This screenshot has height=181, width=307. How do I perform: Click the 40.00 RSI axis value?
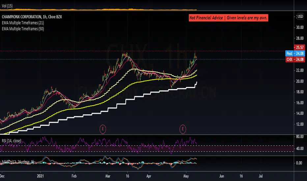tap(300, 149)
